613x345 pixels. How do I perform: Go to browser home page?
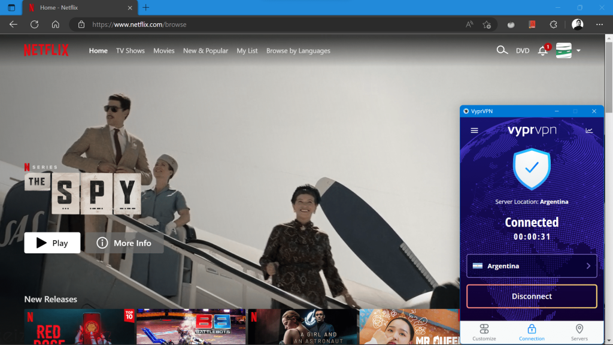pyautogui.click(x=56, y=24)
